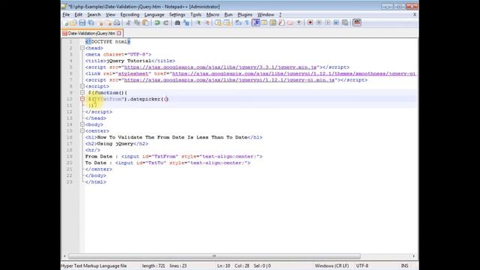This screenshot has height=270, width=480.
Task: Click the Redo arrow icon
Action: (x=166, y=22)
